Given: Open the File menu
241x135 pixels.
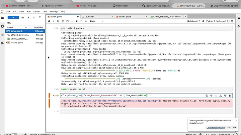Looking at the screenshot, I should pyautogui.click(x=8, y=11).
